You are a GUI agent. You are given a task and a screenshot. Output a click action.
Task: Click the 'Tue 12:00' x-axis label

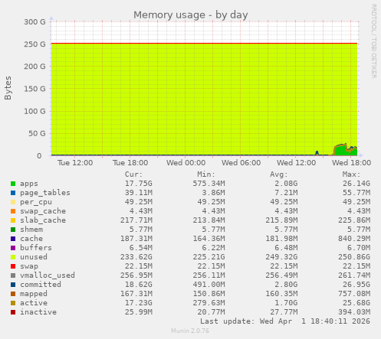click(x=75, y=163)
